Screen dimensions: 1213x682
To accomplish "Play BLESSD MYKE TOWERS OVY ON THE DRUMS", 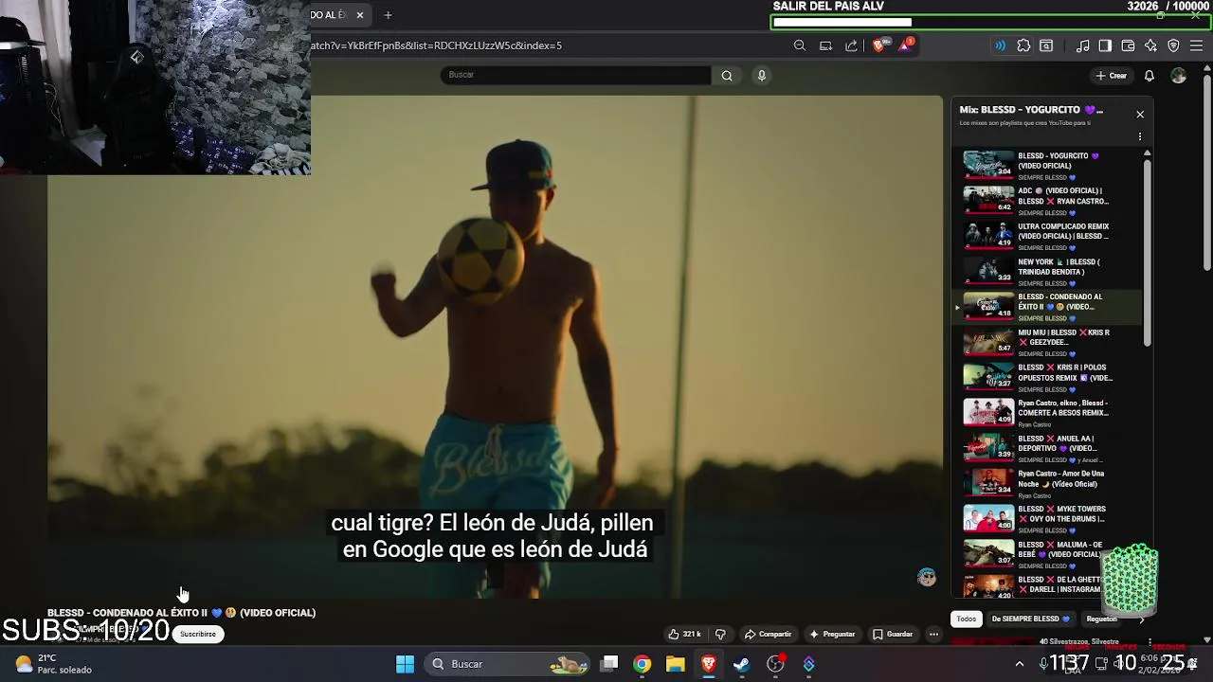I will (1047, 518).
